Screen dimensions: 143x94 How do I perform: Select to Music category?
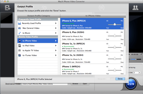(38, 33)
